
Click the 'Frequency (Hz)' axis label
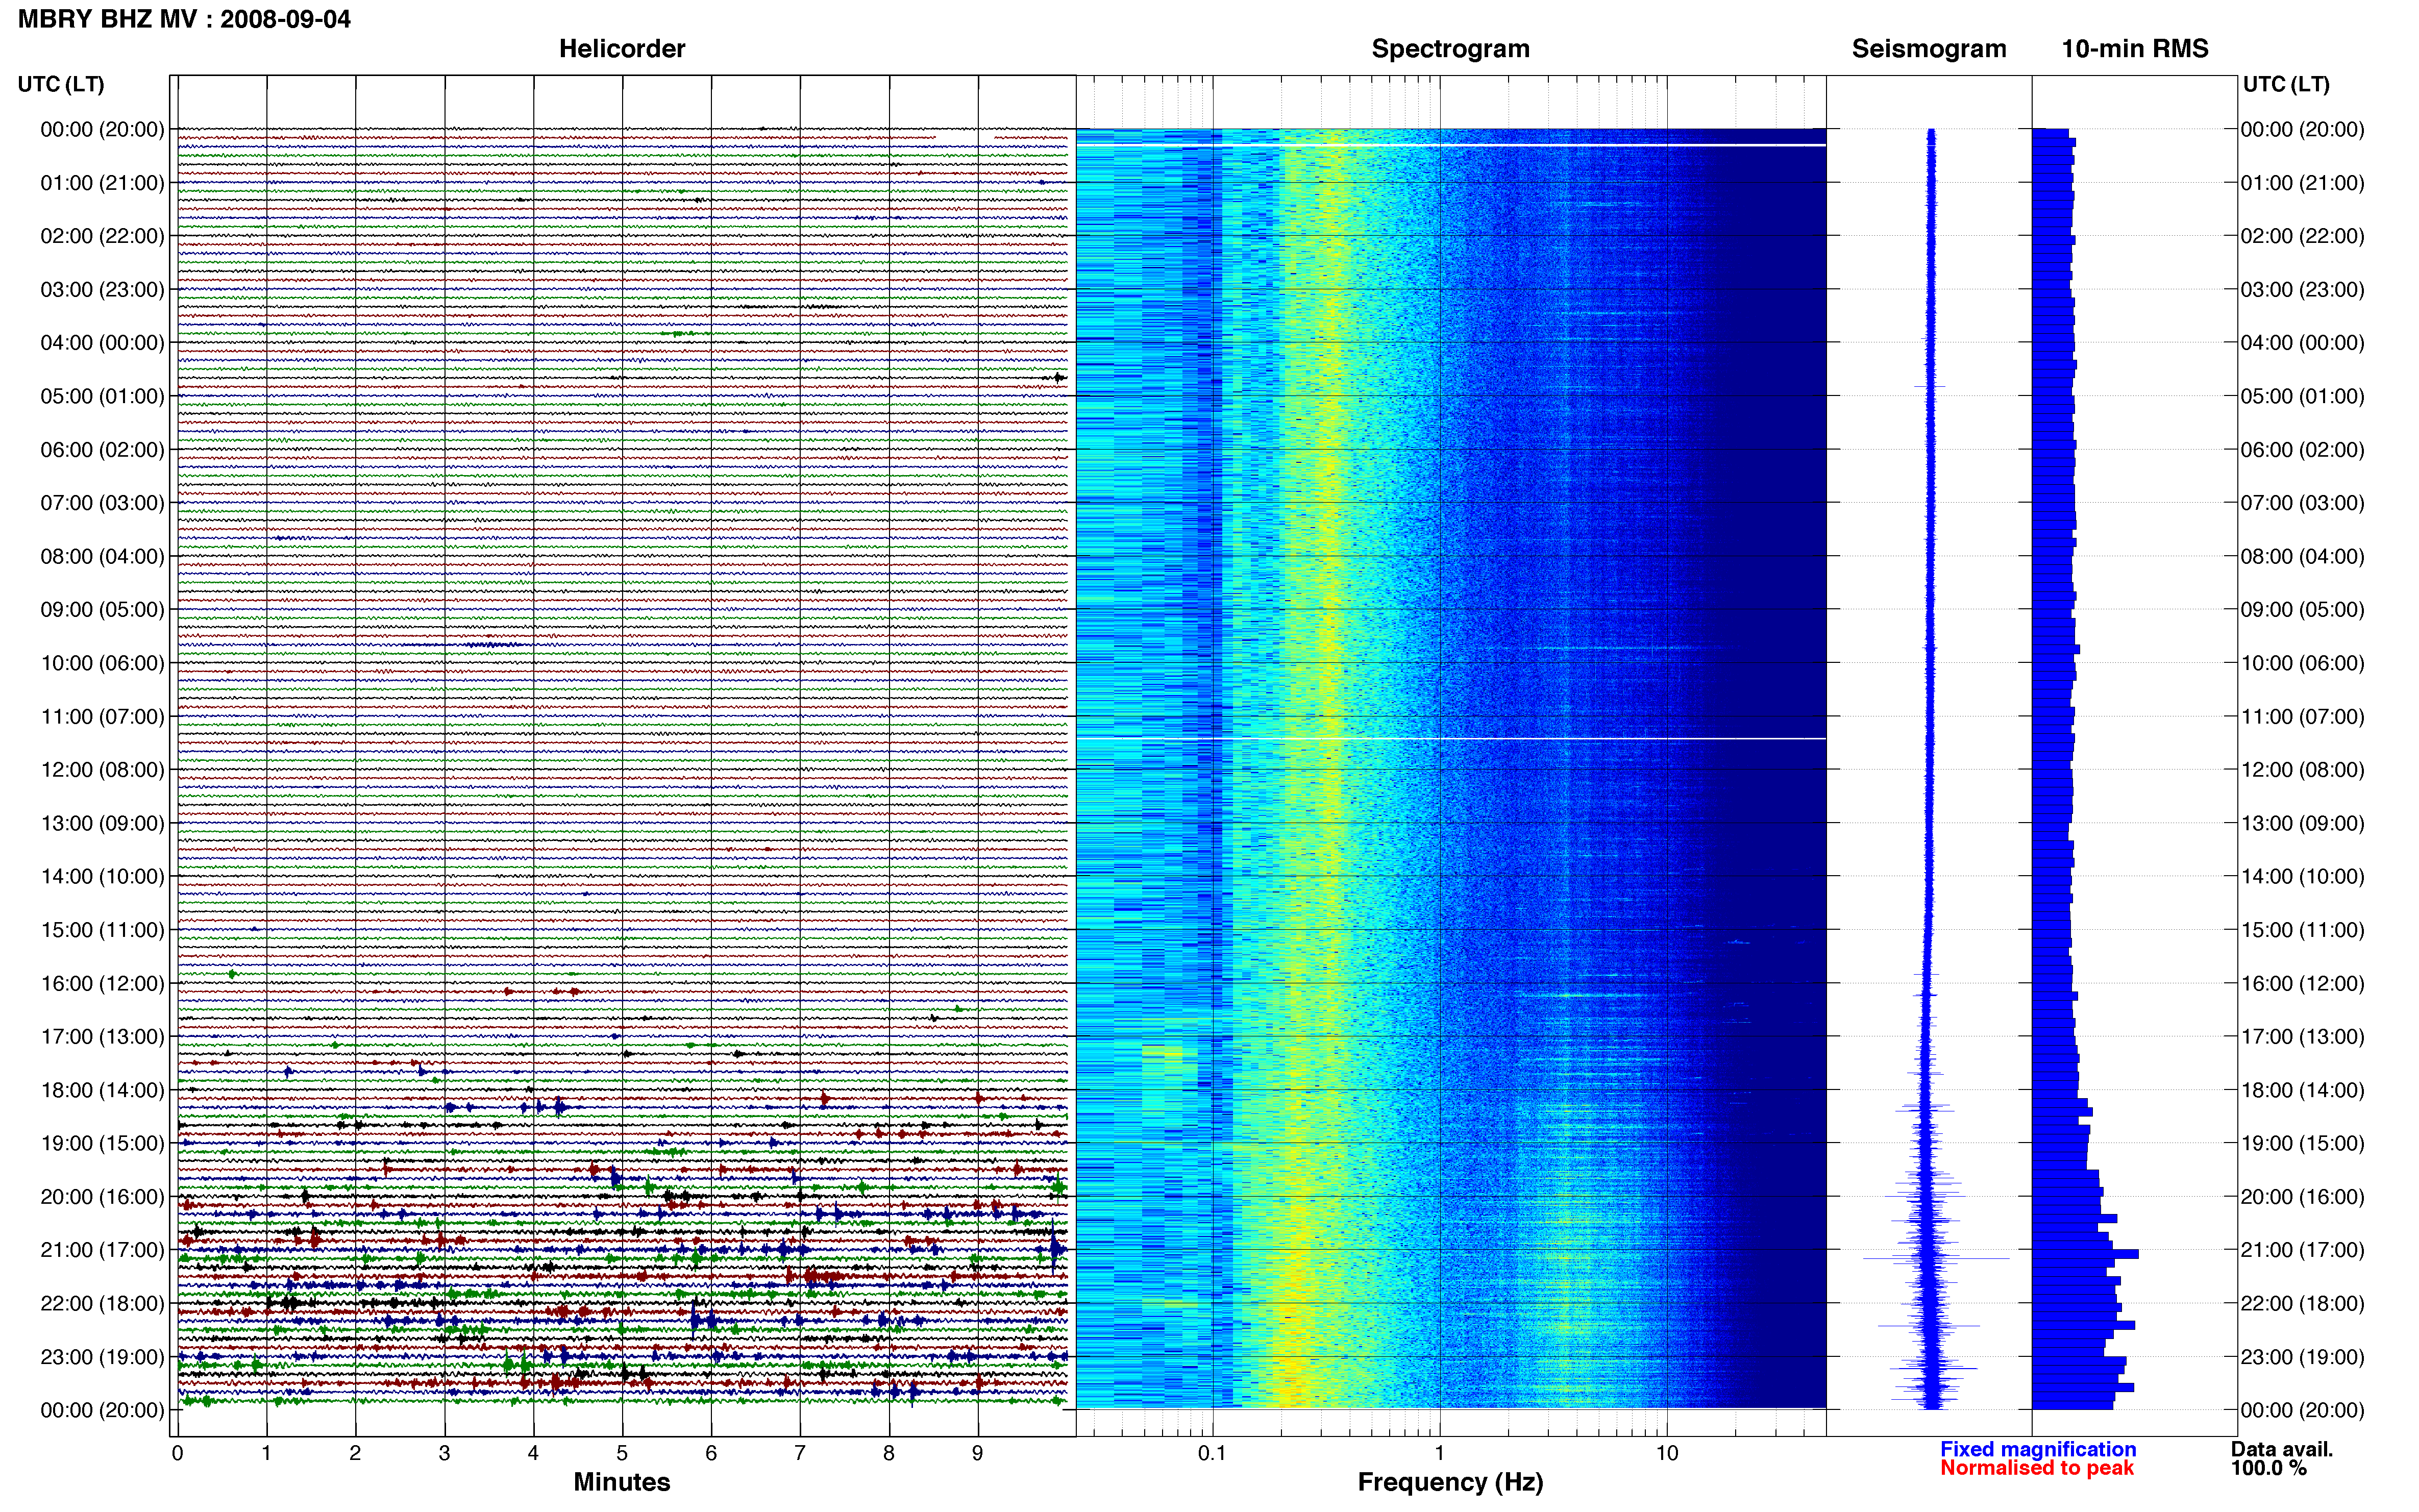coord(1450,1482)
